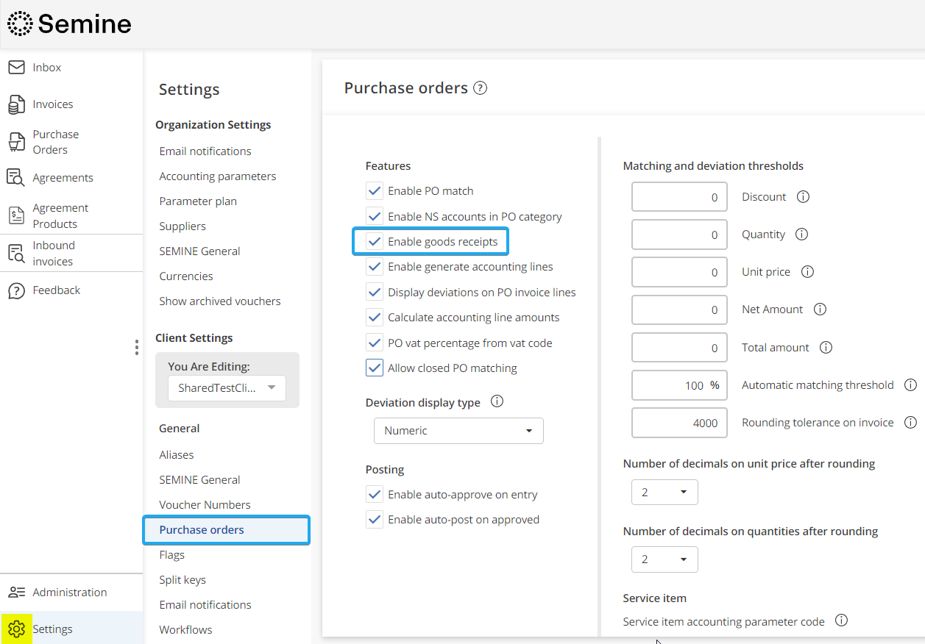Select Voucher Numbers in settings menu
Viewport: 925px width, 644px height.
[205, 505]
